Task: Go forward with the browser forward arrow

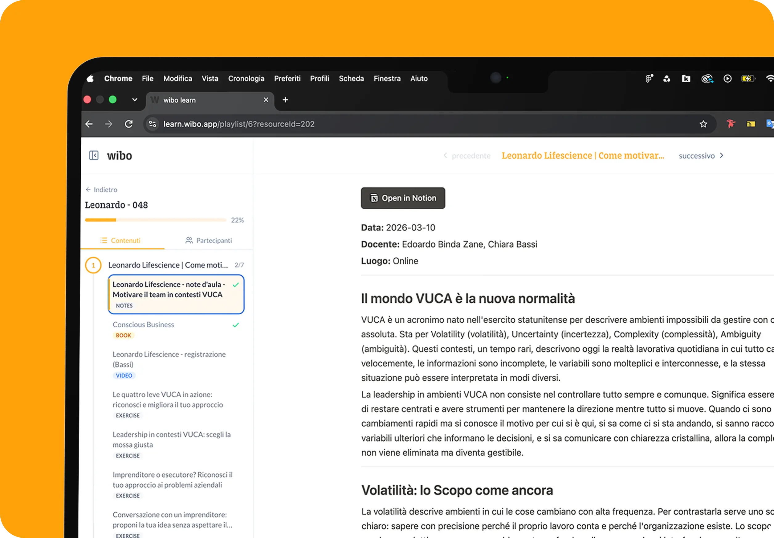Action: click(x=109, y=124)
